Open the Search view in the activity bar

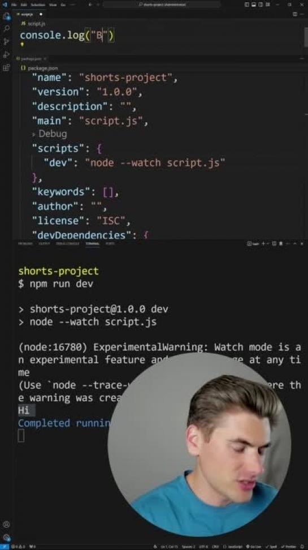click(x=6, y=29)
